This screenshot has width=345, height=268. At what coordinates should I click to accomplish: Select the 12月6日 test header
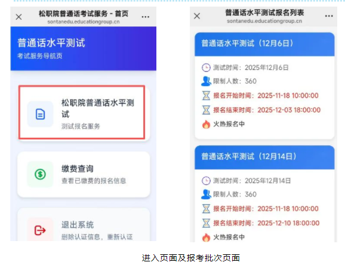(264, 44)
